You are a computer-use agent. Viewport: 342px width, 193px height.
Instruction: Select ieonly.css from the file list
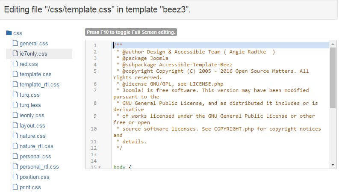[32, 116]
